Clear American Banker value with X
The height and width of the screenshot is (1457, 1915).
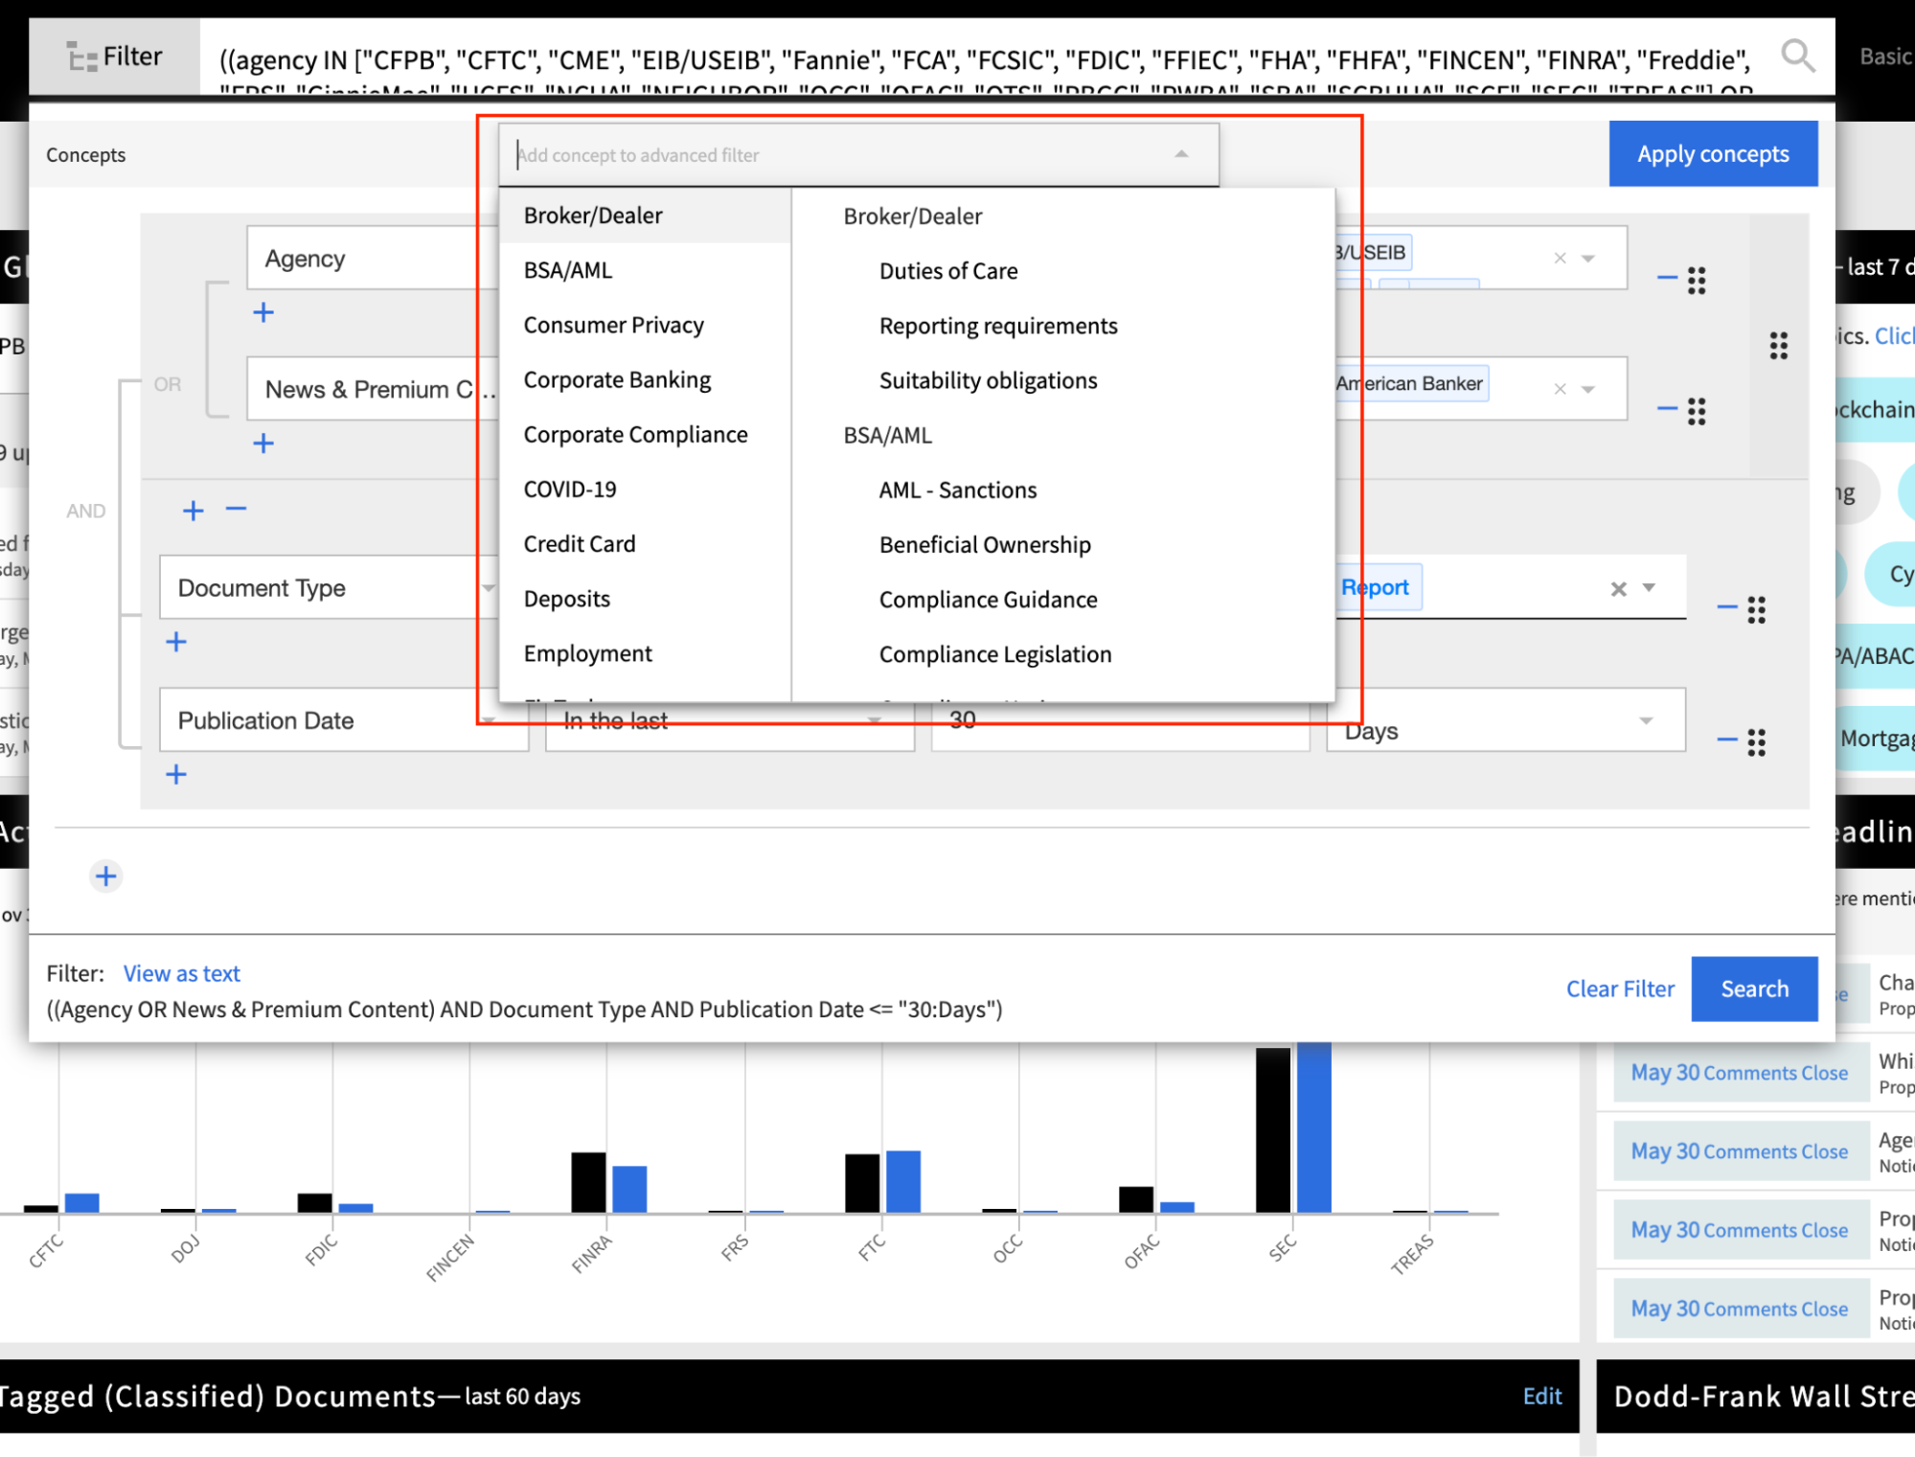click(x=1561, y=389)
